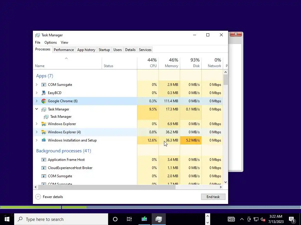
Task: Select the CloudExperienceHost Broker row name
Action: pyautogui.click(x=70, y=168)
